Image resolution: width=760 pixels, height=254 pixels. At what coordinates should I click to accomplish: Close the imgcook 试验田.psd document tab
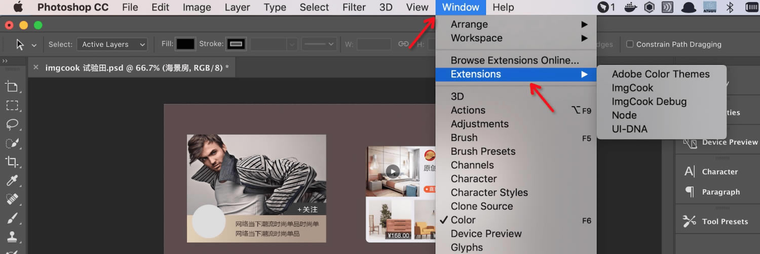click(36, 67)
